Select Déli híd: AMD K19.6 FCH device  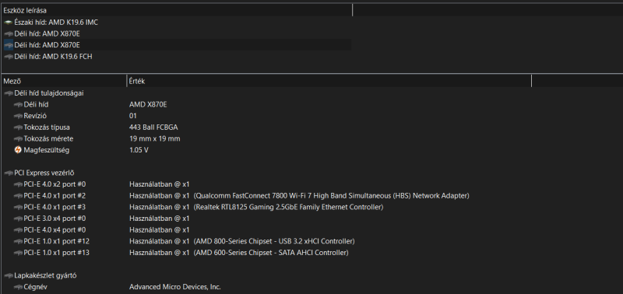pyautogui.click(x=53, y=56)
